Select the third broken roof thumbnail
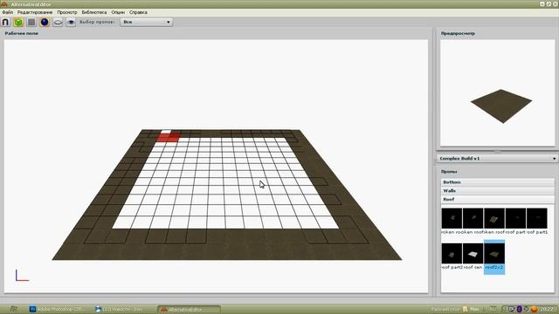 [494, 218]
